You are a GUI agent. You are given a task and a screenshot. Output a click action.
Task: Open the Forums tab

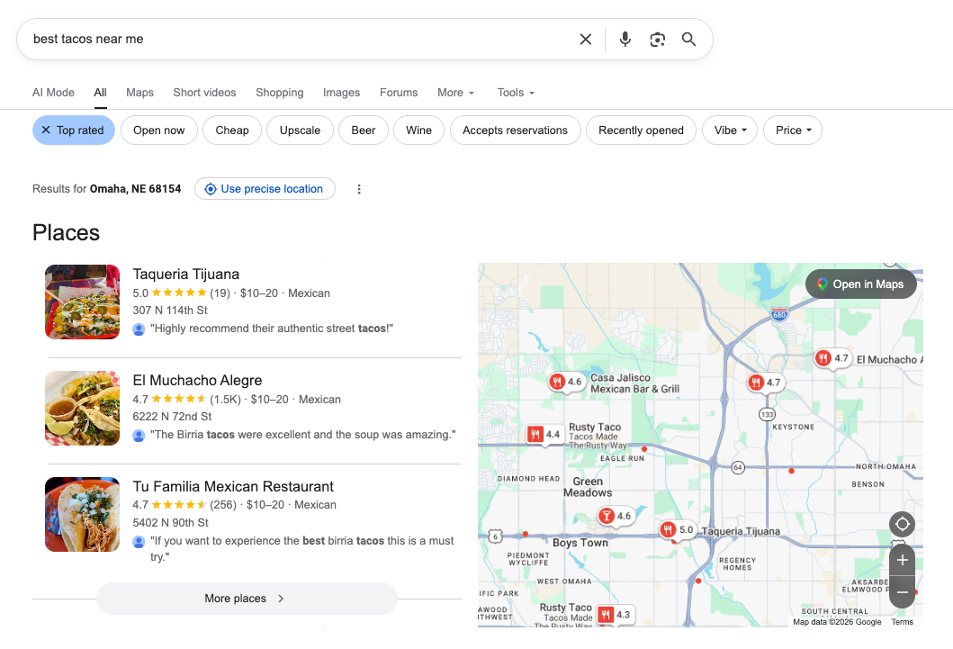point(399,93)
